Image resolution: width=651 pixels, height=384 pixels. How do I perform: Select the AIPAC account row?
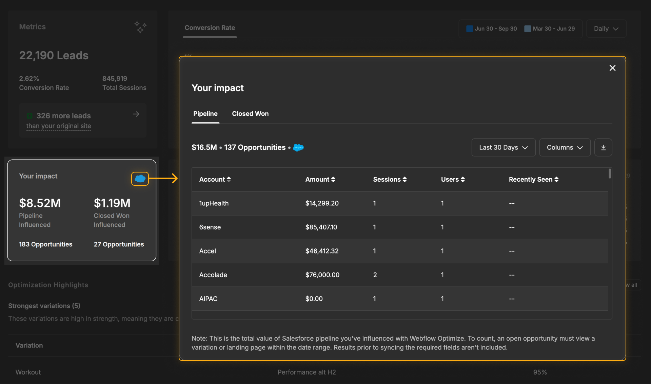coord(400,299)
